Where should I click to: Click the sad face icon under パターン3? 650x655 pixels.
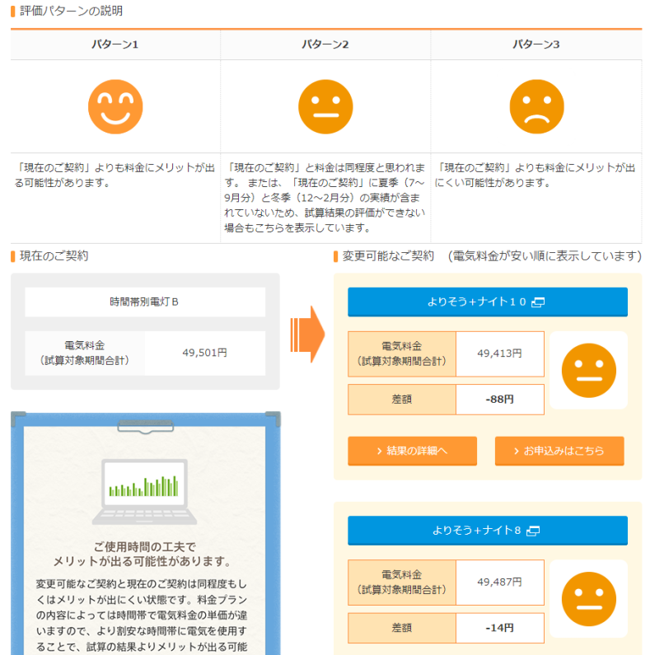(x=536, y=107)
